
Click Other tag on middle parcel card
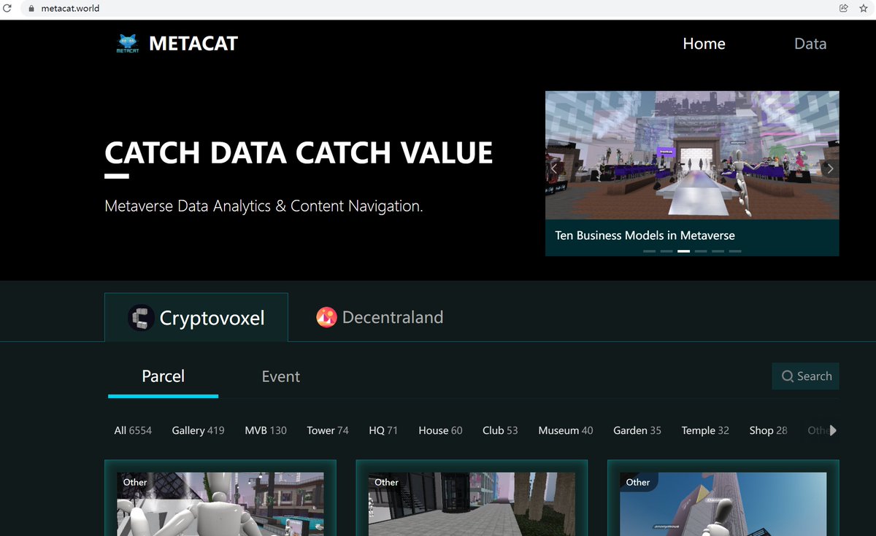point(386,482)
